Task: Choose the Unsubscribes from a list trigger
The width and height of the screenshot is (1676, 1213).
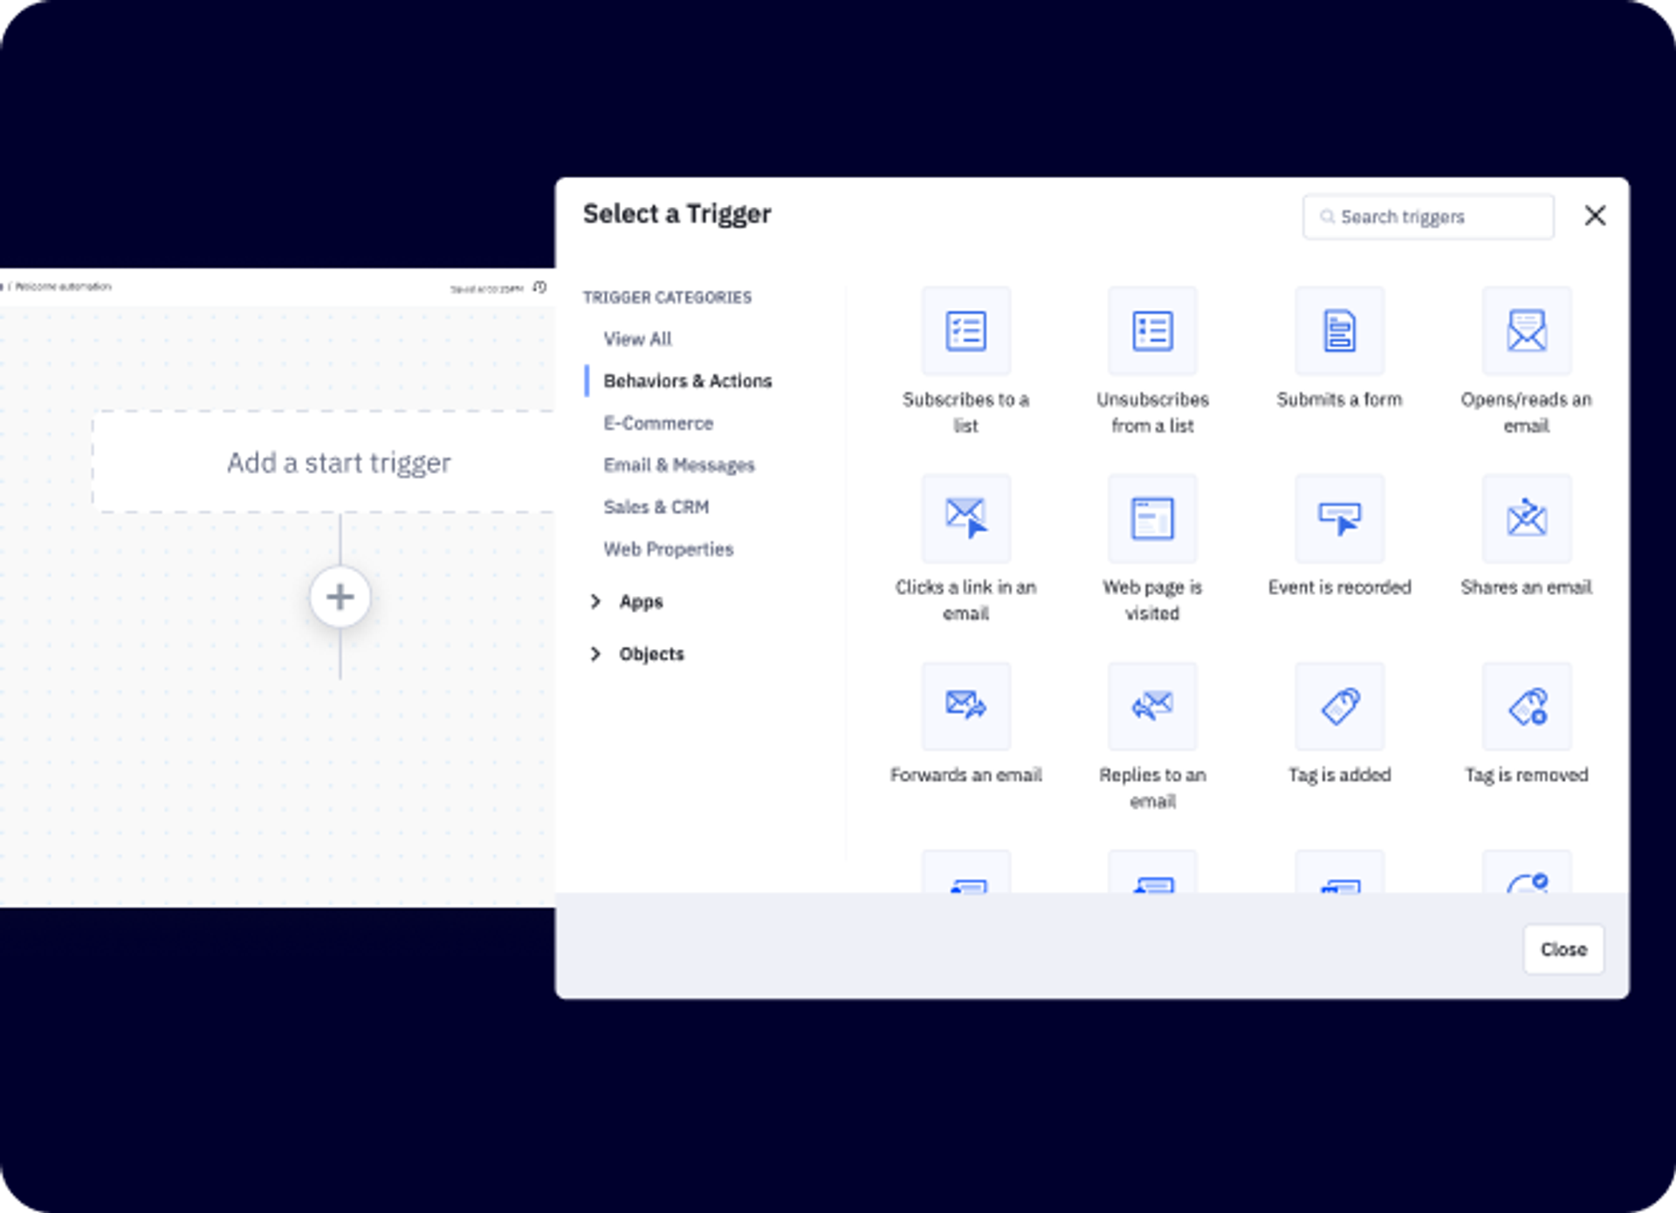Action: pos(1152,331)
